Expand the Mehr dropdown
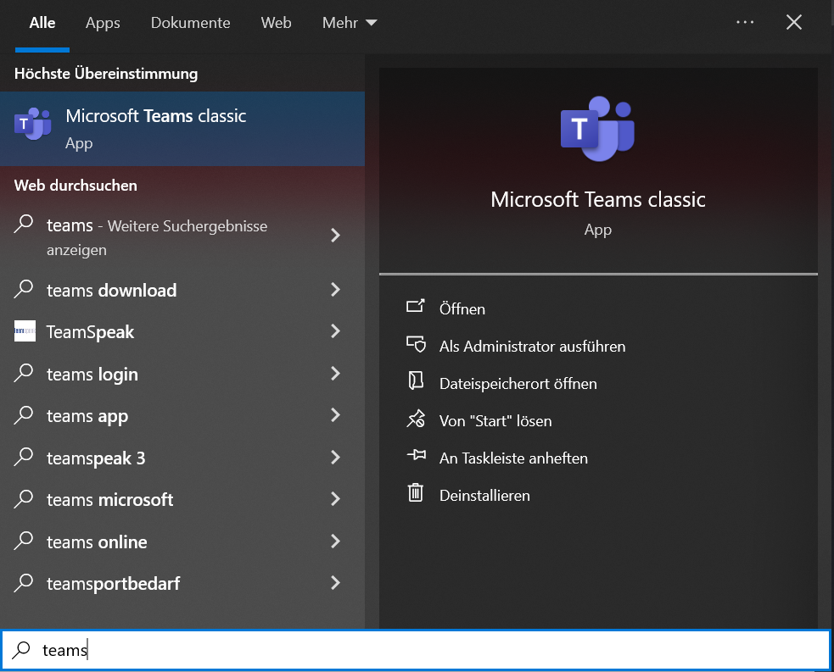The height and width of the screenshot is (672, 834). point(349,23)
